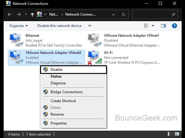Select the VMnet8 adapter icon
185x138 pixels.
click(x=16, y=57)
